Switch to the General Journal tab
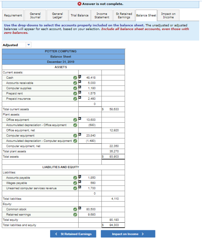202x240 pixels. 35,15
